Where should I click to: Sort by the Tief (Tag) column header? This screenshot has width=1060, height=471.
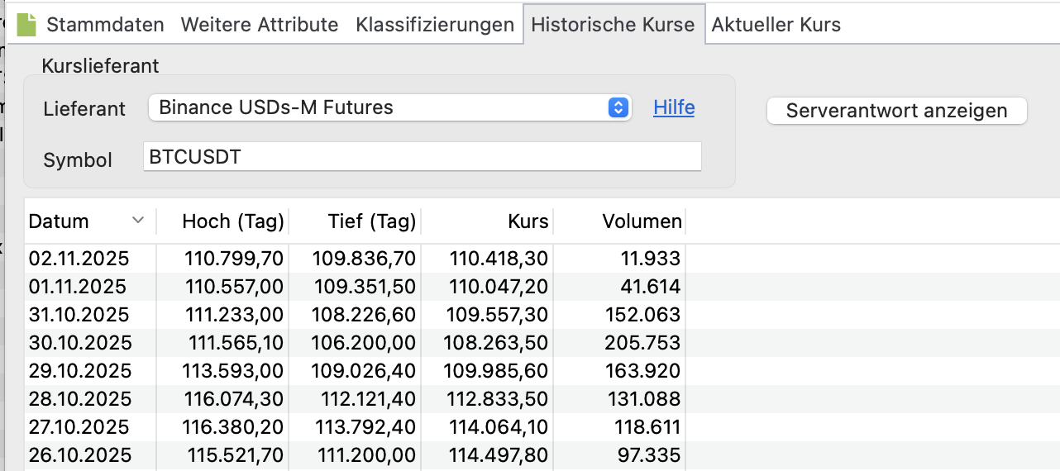tap(371, 221)
